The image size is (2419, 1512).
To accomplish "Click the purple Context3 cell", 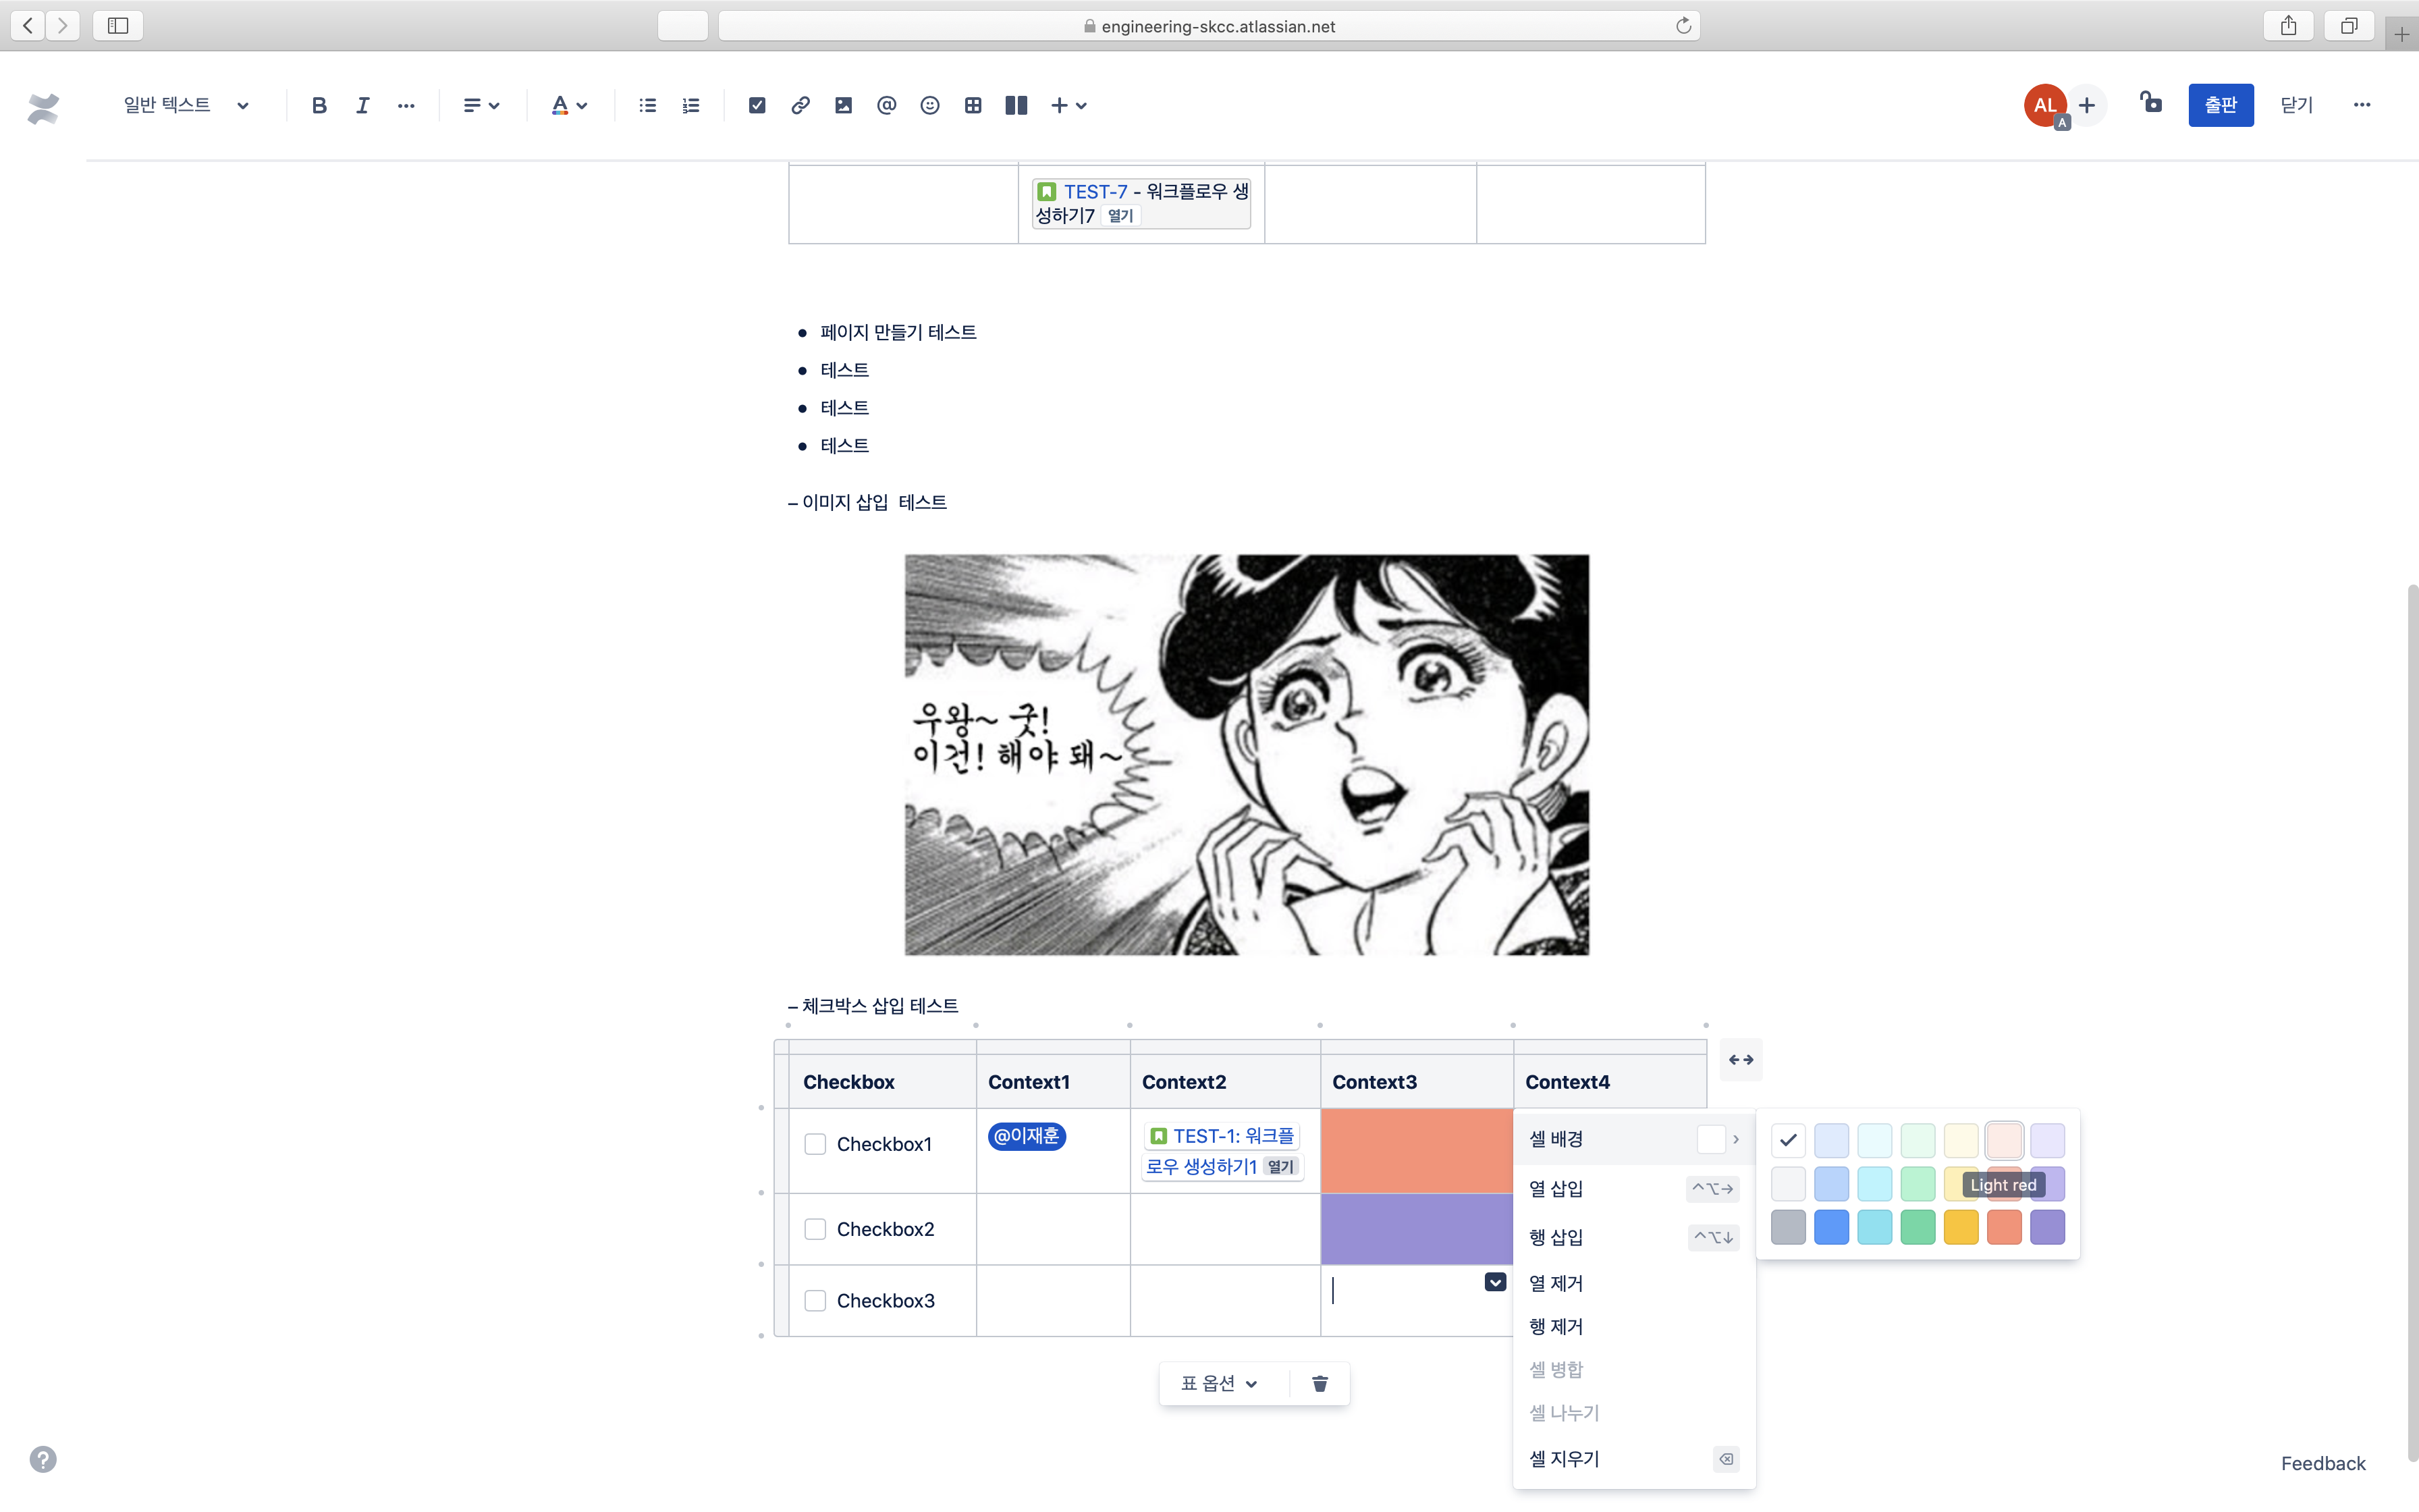I will [x=1417, y=1229].
